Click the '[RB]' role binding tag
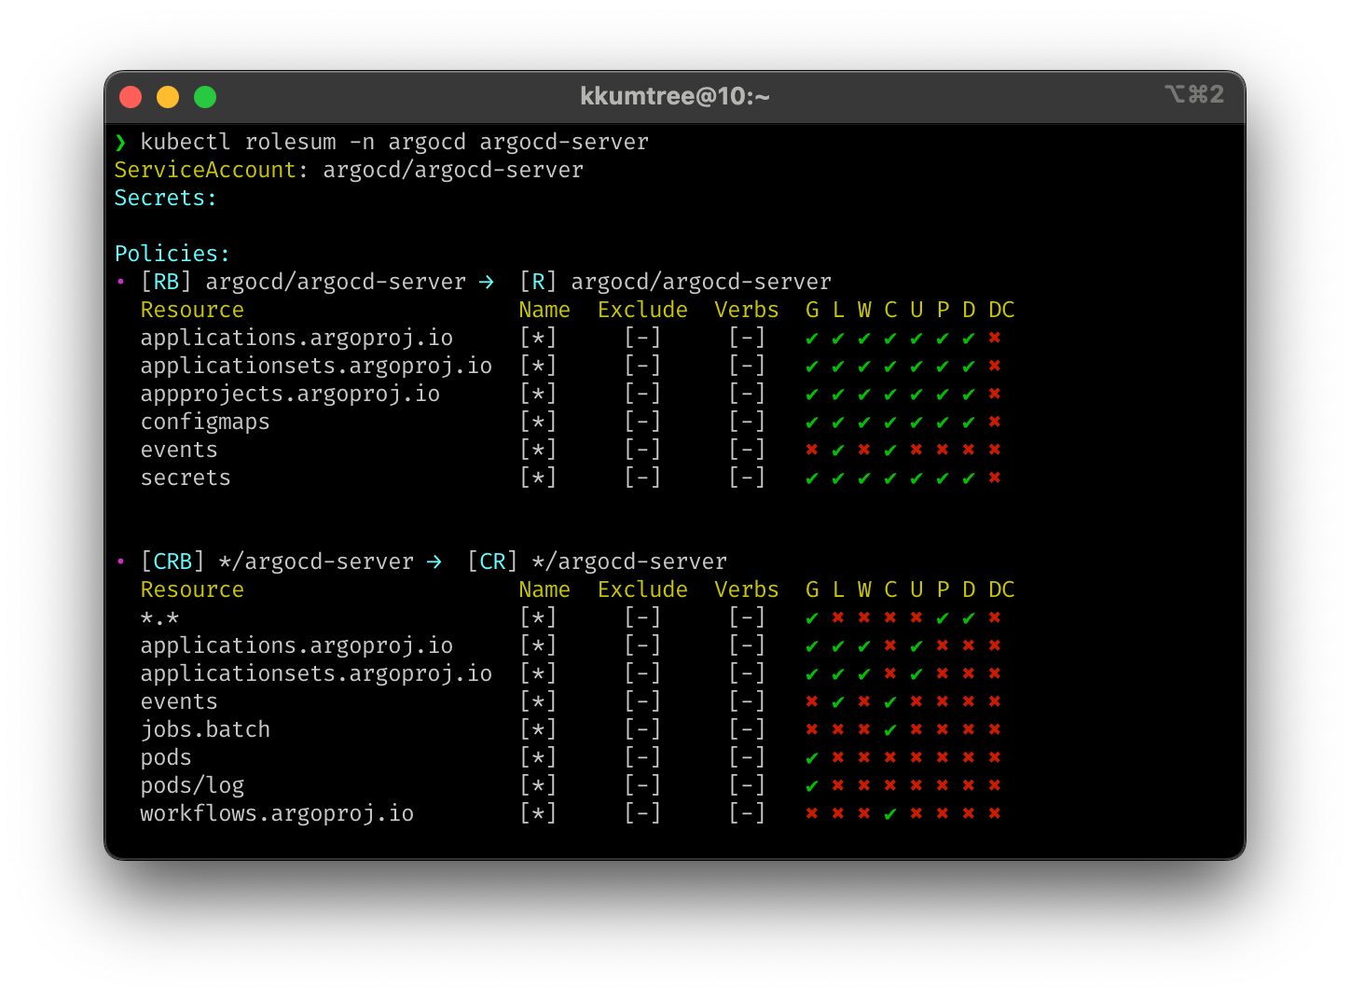This screenshot has width=1350, height=998. coord(166,282)
